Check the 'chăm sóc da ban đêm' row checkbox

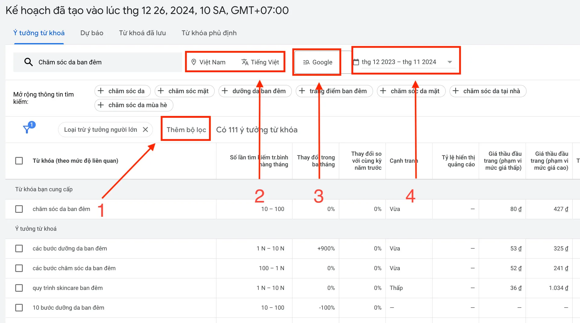pos(19,209)
